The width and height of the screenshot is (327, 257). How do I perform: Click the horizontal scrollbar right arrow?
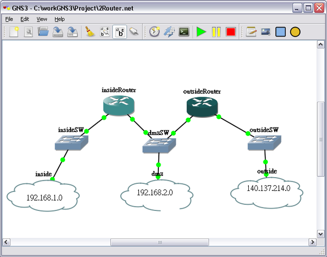312,242
